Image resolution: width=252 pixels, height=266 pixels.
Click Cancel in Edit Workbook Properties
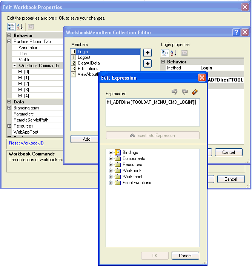tap(231, 179)
